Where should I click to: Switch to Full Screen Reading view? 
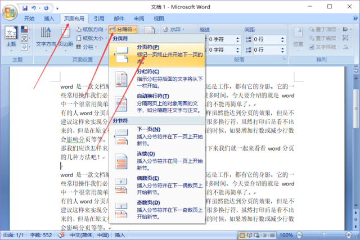pyautogui.click(x=250, y=236)
